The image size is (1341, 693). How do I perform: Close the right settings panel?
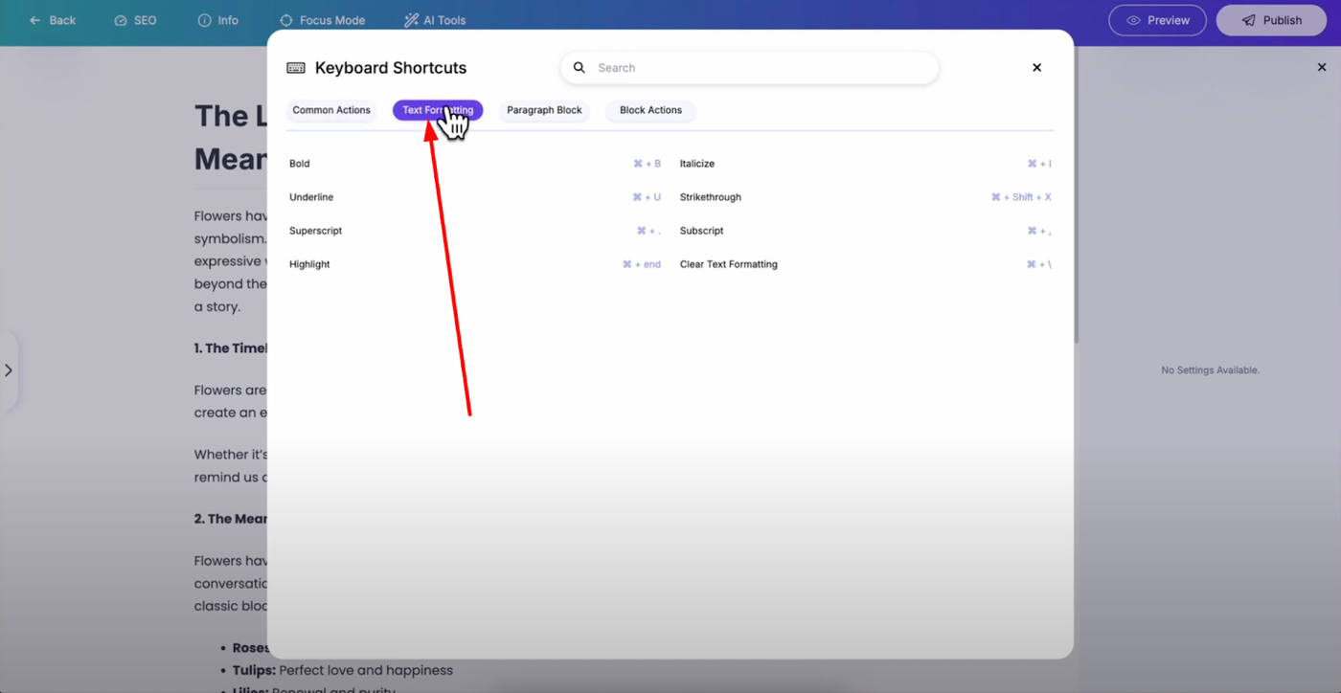(1321, 67)
